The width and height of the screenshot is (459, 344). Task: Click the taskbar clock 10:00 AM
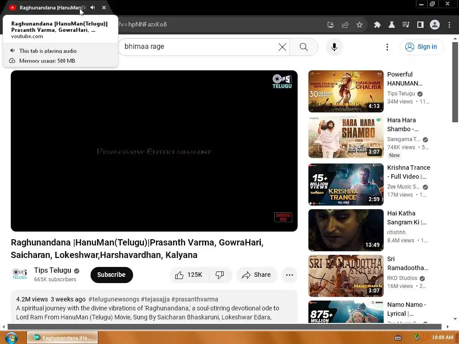[442, 338]
